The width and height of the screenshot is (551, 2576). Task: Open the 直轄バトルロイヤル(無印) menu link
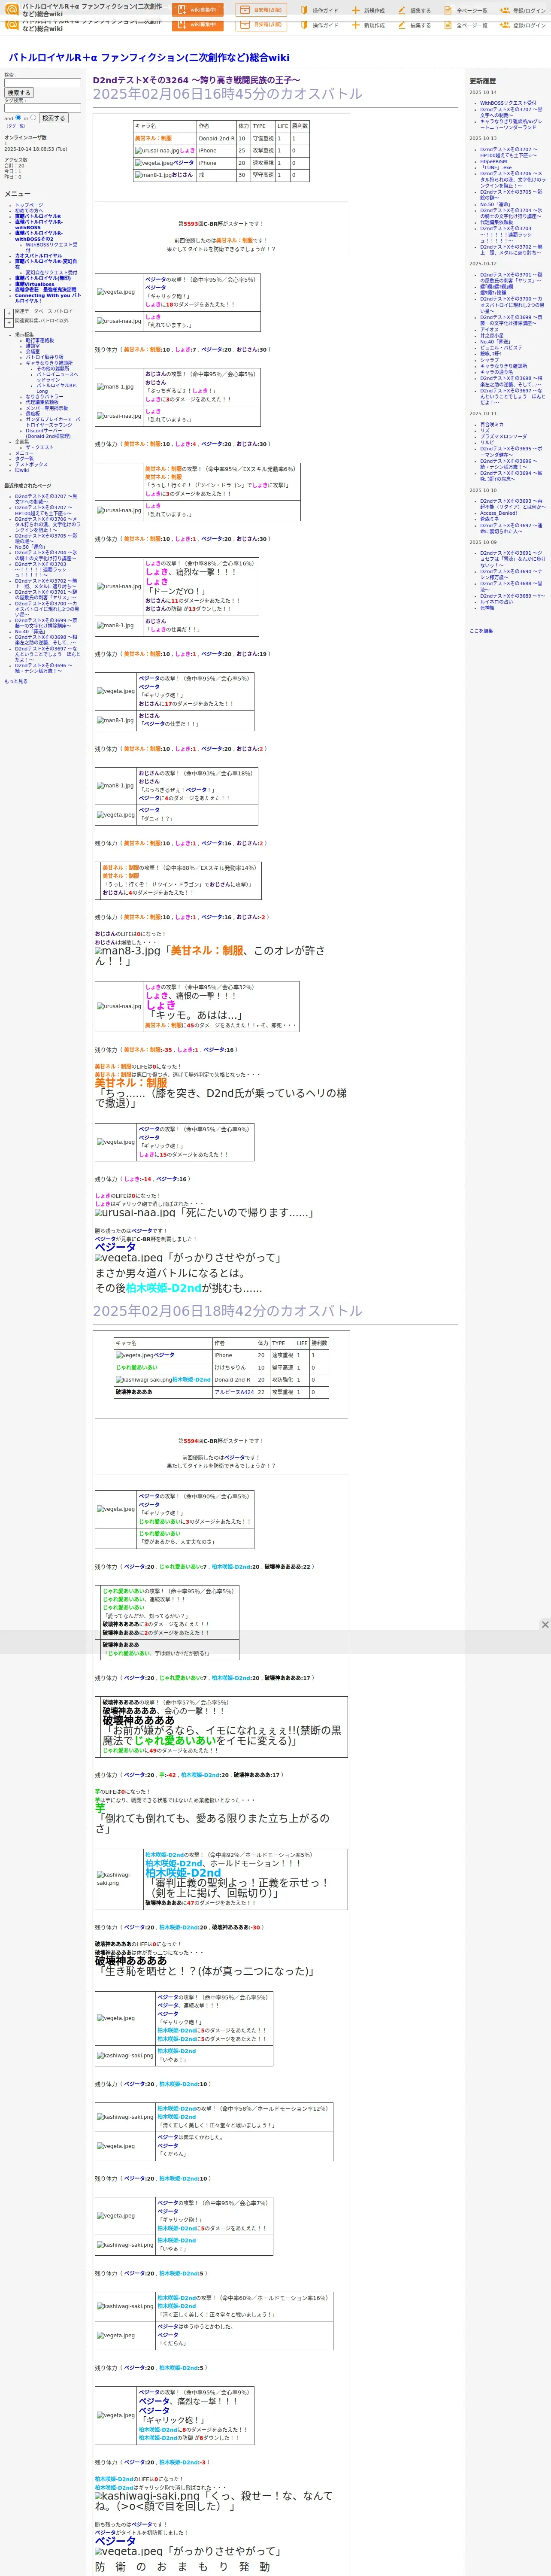43,279
